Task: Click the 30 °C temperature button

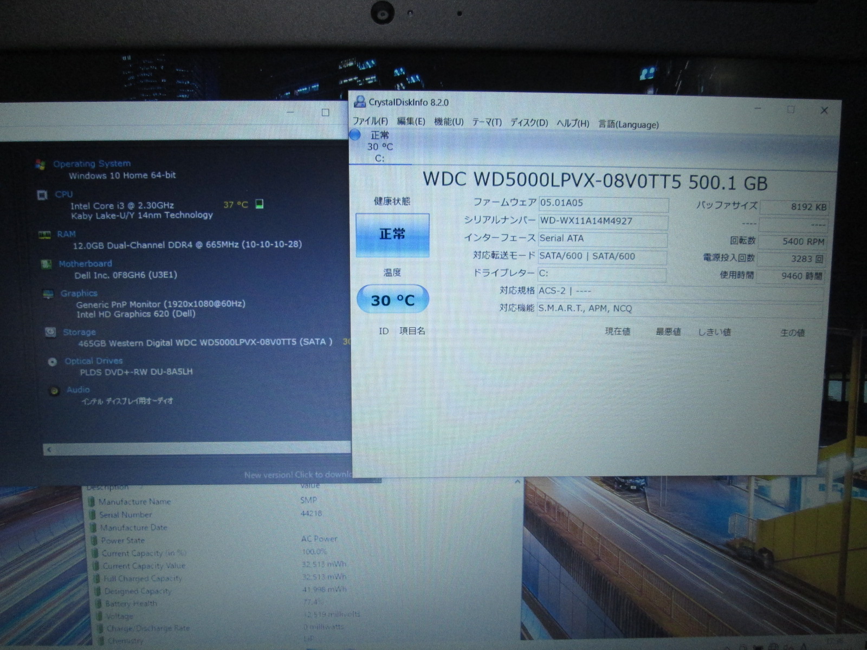Action: (392, 300)
